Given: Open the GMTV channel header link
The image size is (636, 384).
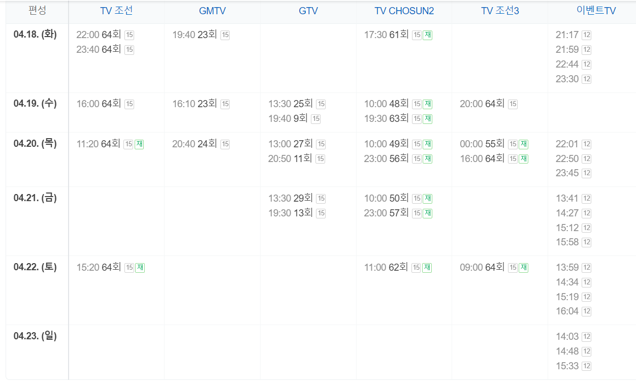Looking at the screenshot, I should 212,11.
